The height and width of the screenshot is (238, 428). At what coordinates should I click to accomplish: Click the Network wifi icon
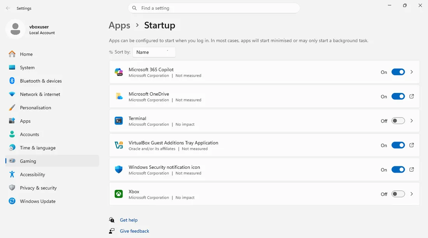[12, 94]
